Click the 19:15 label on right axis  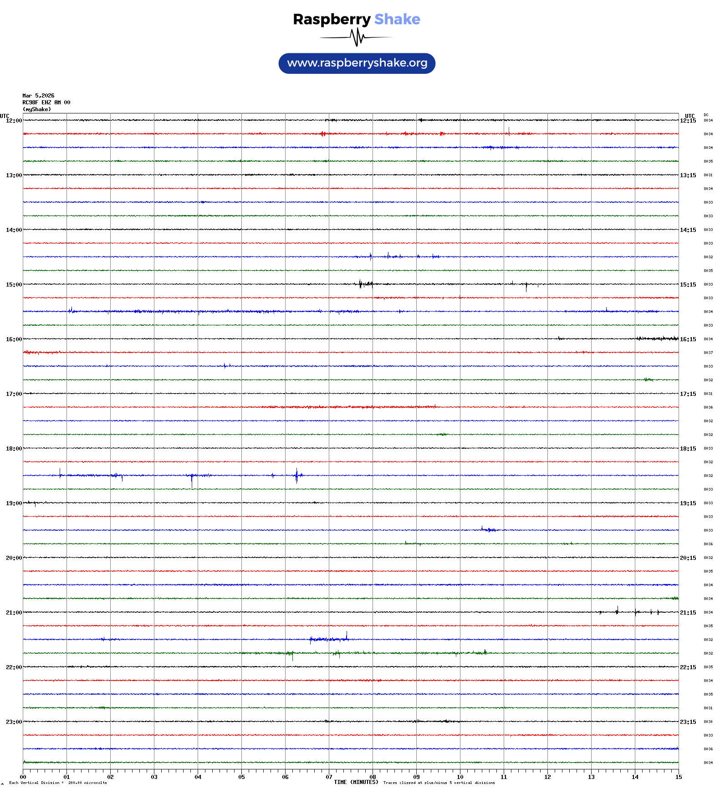click(688, 503)
